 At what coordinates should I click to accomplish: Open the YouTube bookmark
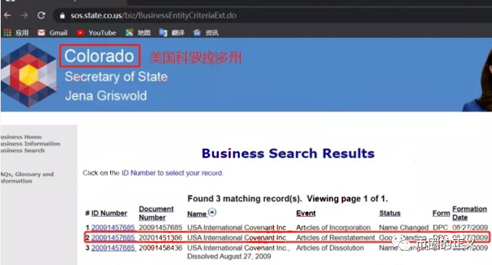tap(97, 32)
